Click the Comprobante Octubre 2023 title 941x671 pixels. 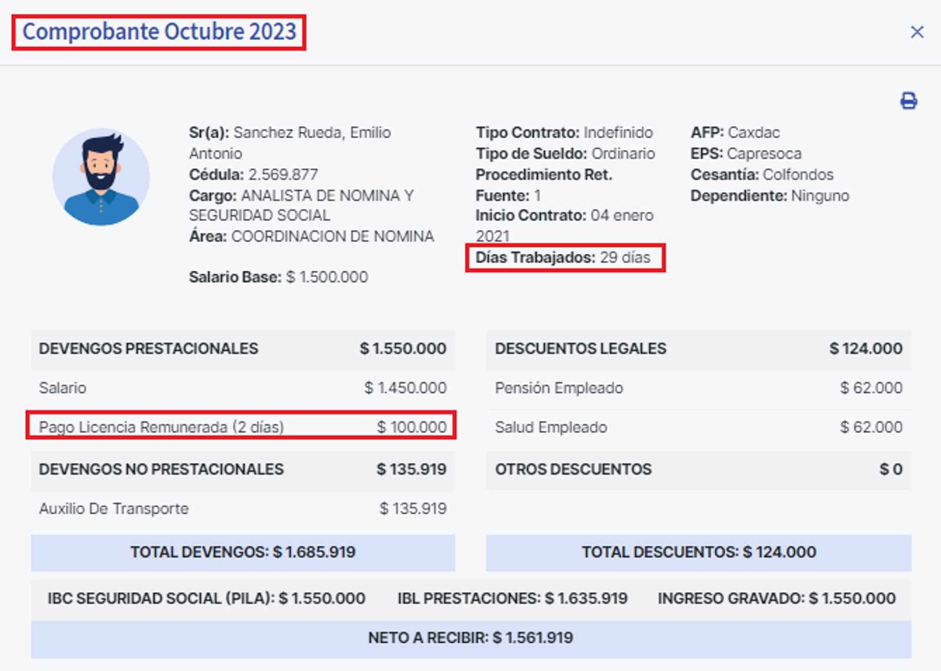point(159,32)
